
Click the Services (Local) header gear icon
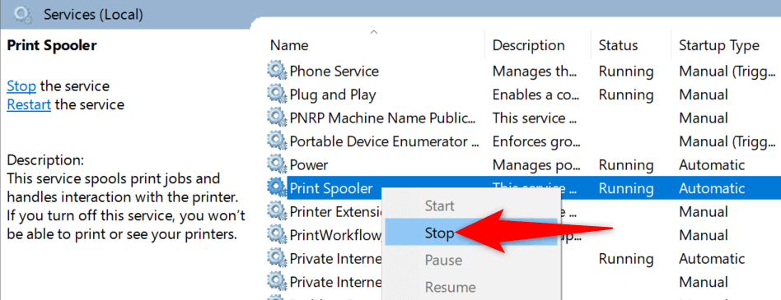pos(22,15)
